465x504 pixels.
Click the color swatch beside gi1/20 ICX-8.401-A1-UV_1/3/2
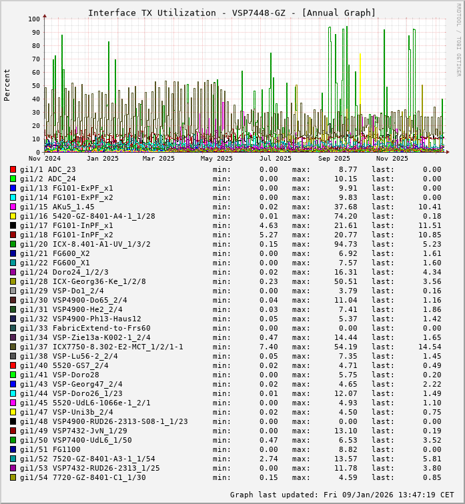(13, 244)
